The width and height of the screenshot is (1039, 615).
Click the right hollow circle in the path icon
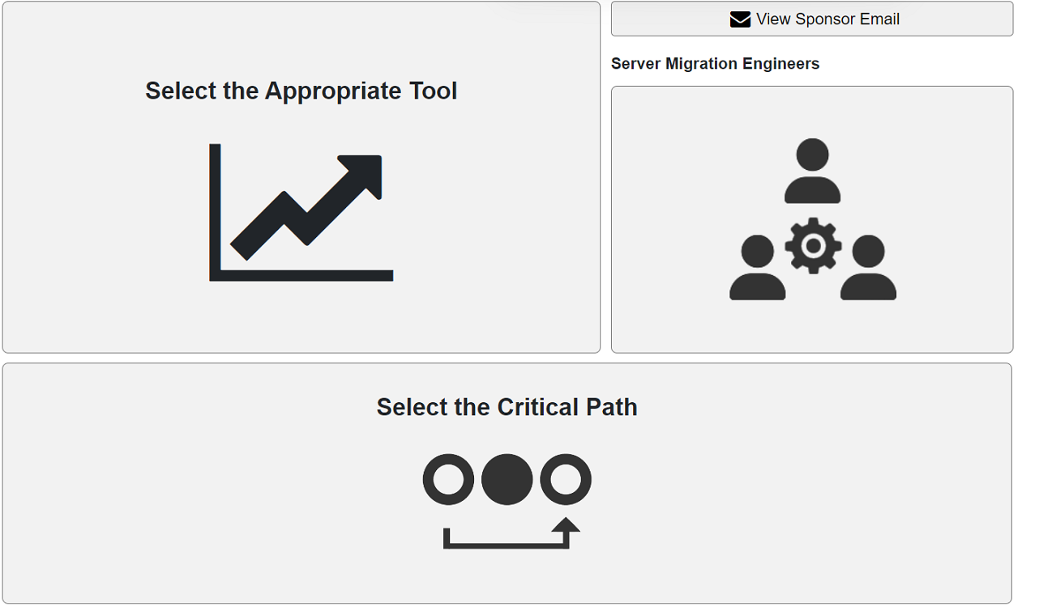[x=566, y=479]
